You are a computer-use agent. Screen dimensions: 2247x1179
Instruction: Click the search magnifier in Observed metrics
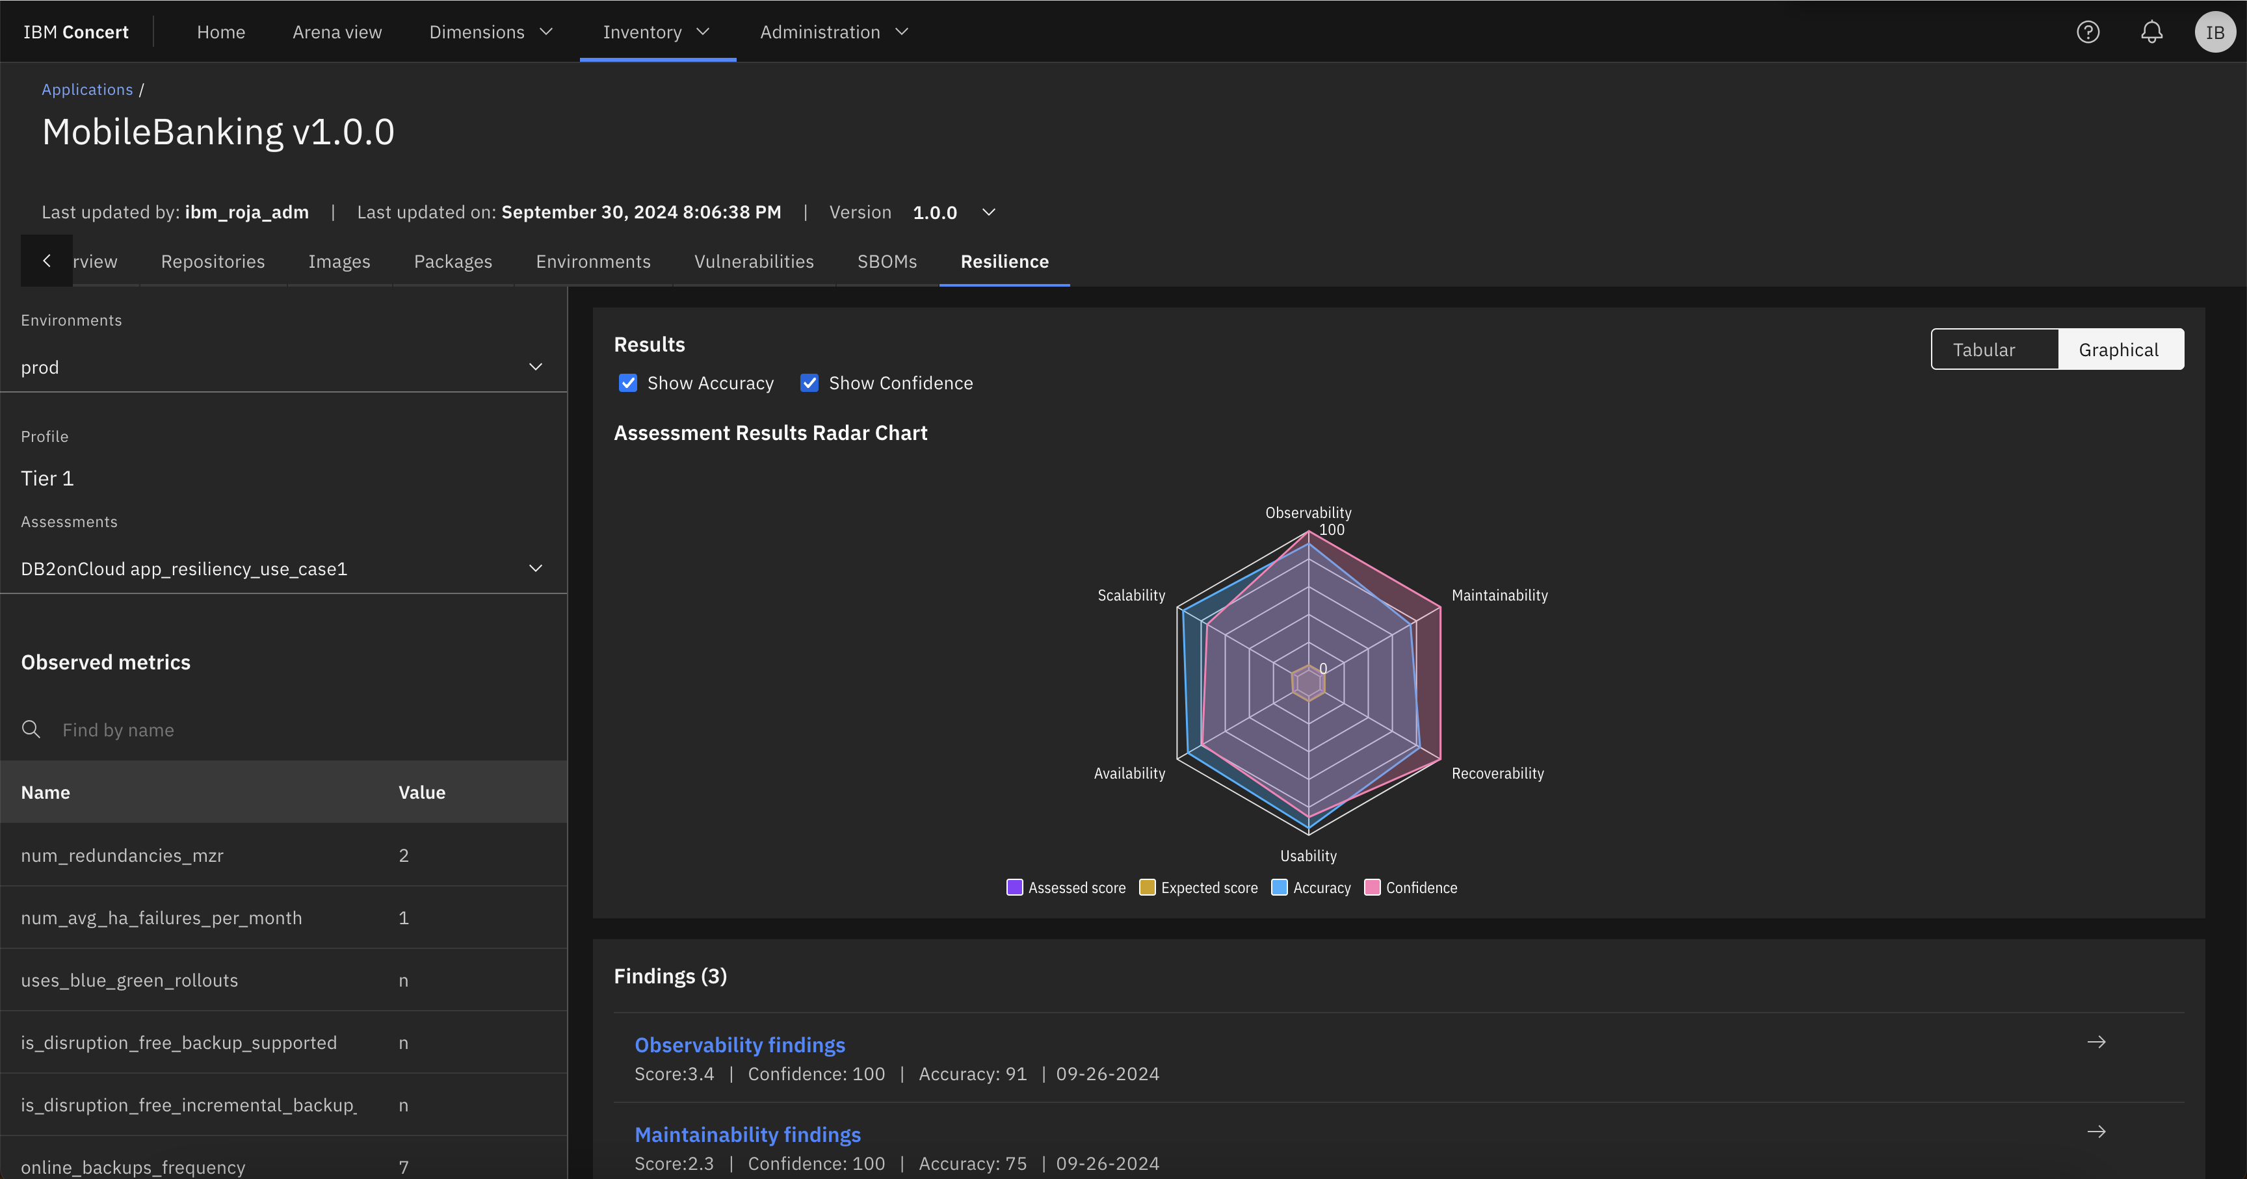(31, 729)
